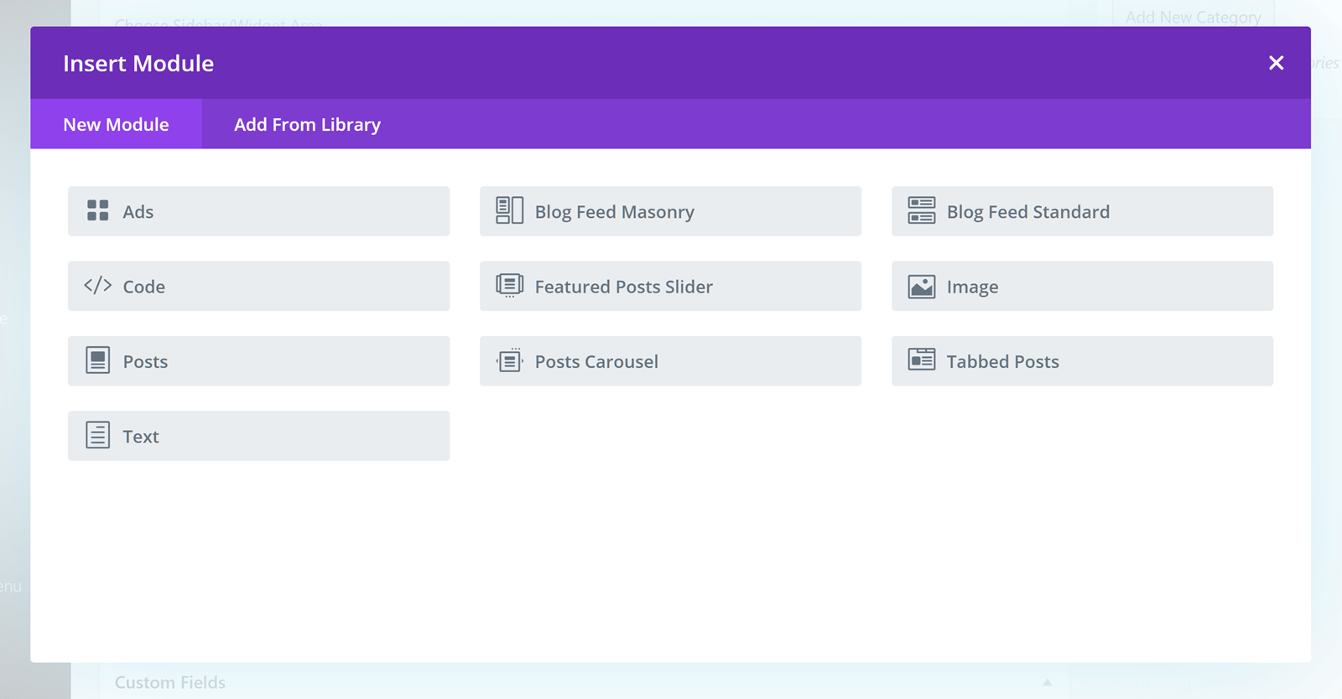
Task: Click the Image module picture icon
Action: tap(921, 287)
